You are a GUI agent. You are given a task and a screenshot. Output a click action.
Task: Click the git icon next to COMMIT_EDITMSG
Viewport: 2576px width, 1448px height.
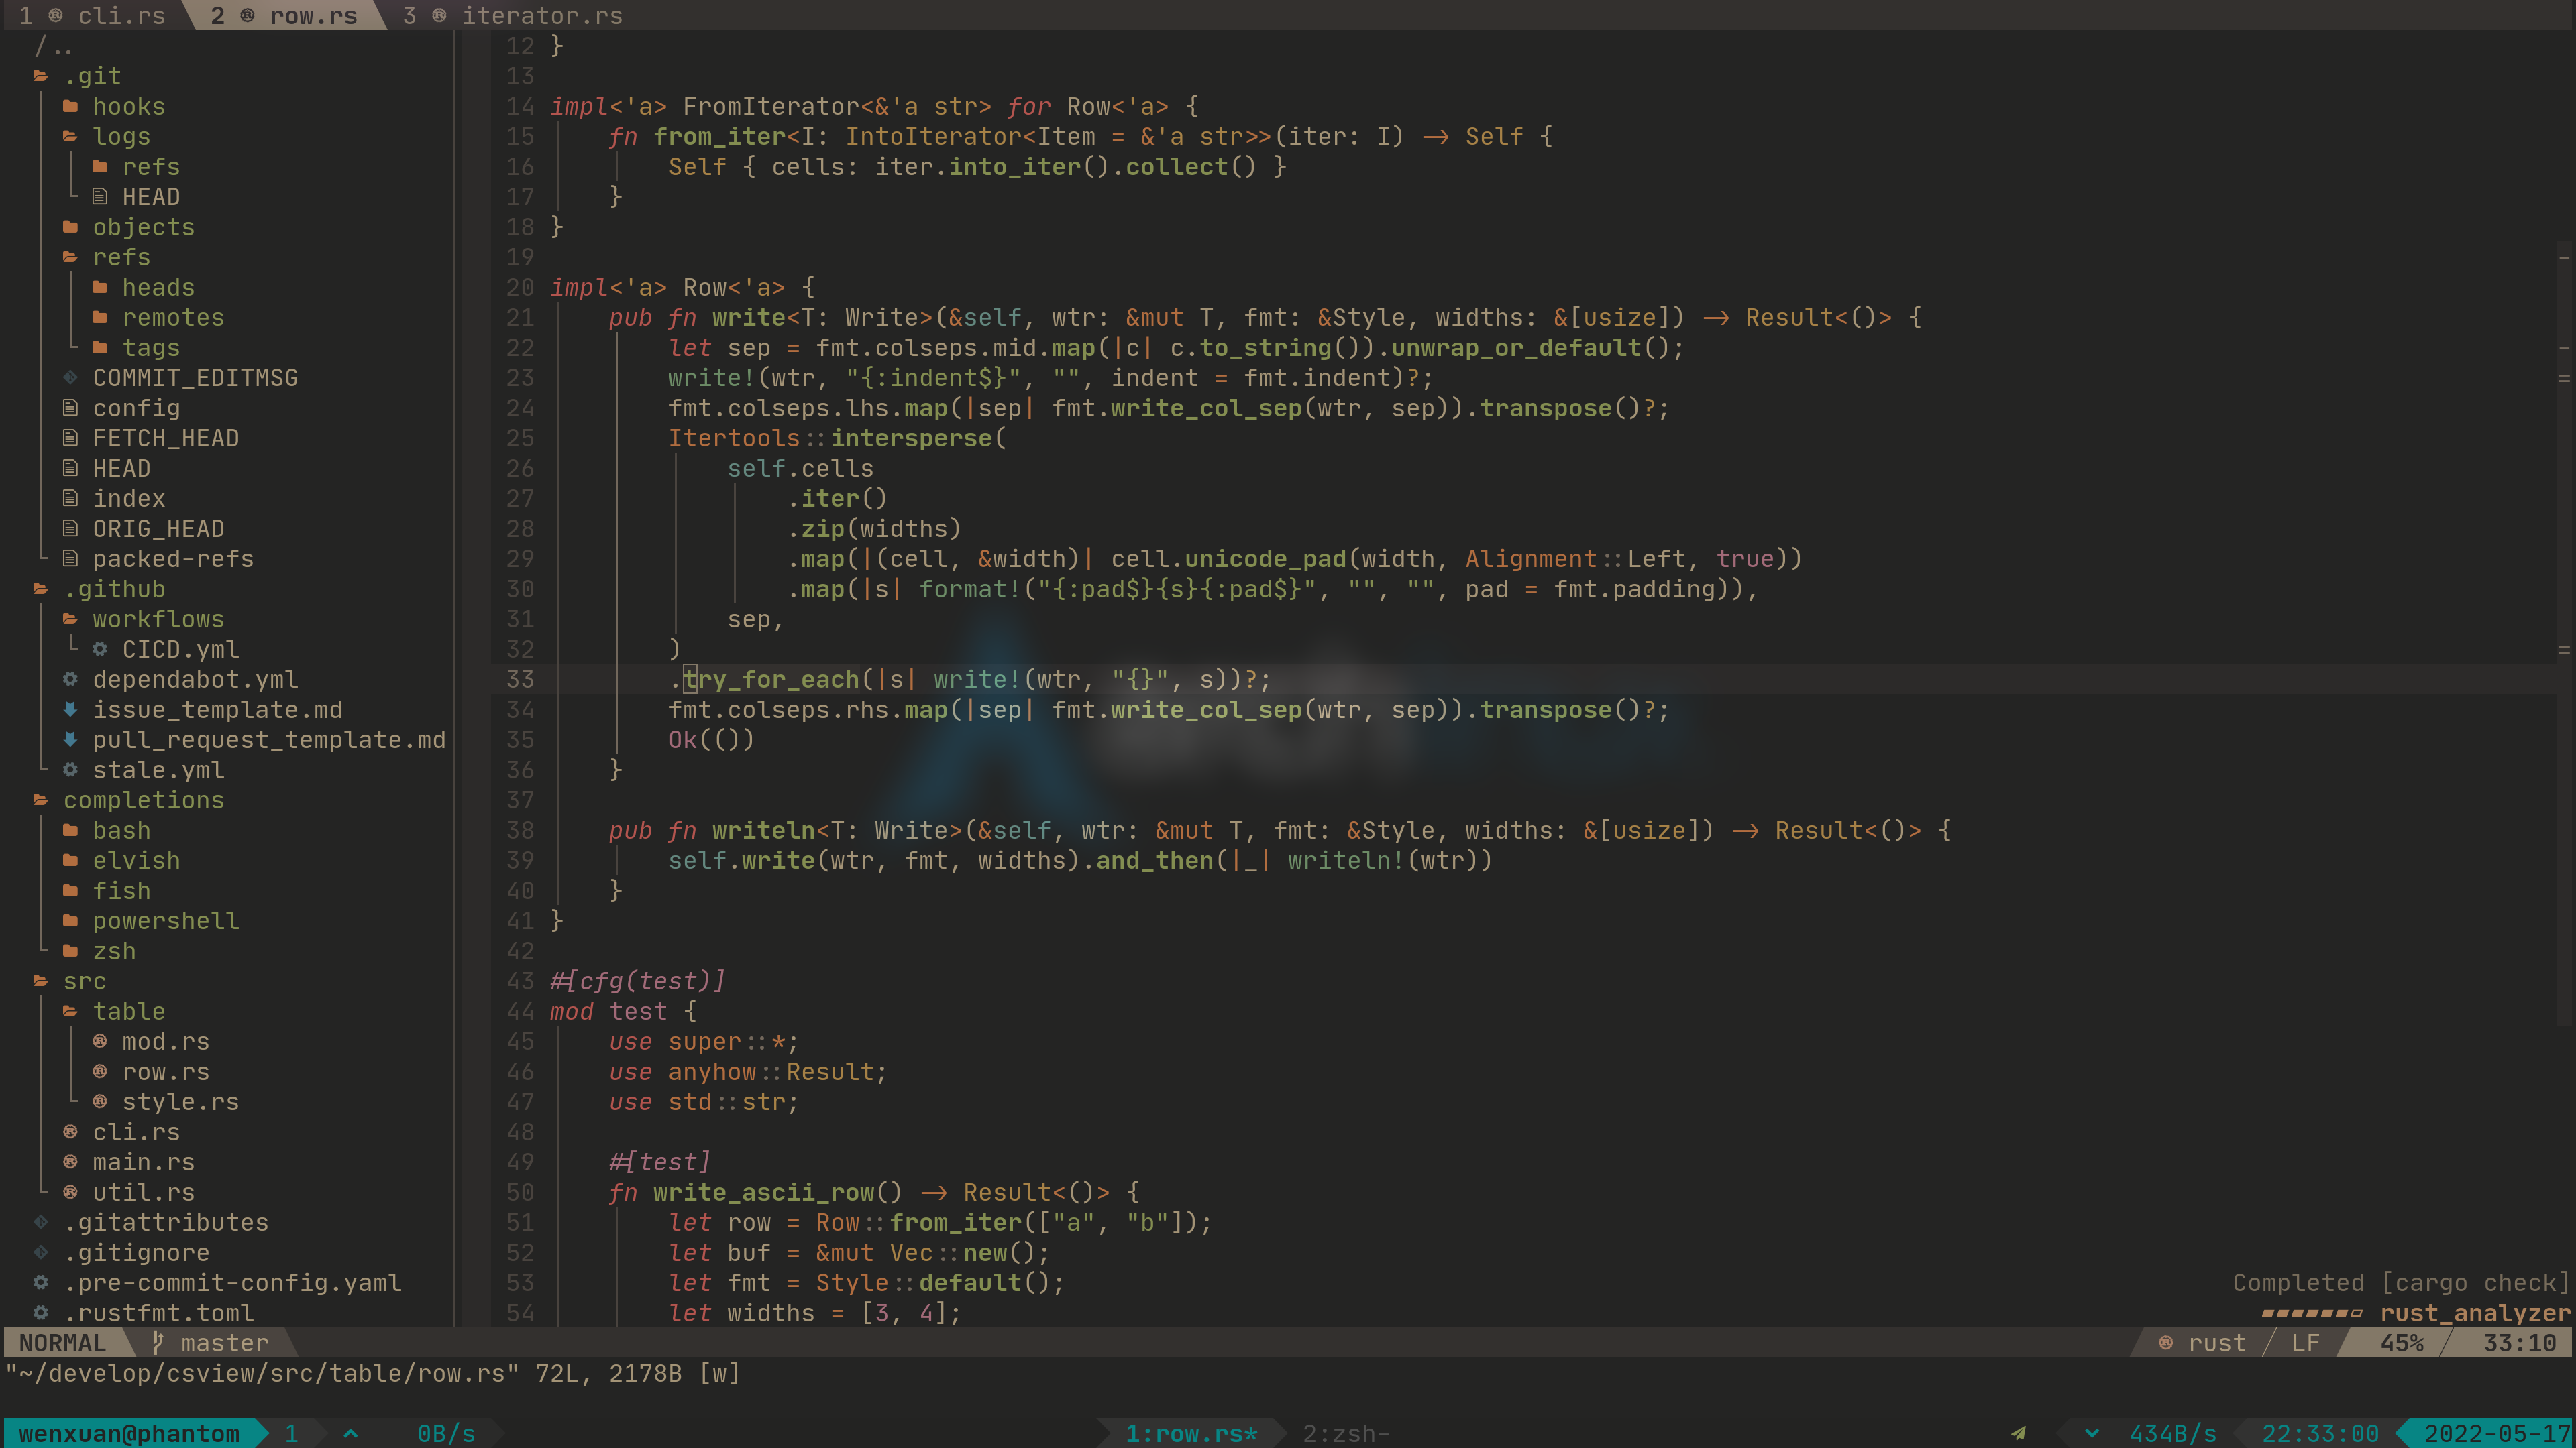coord(70,377)
